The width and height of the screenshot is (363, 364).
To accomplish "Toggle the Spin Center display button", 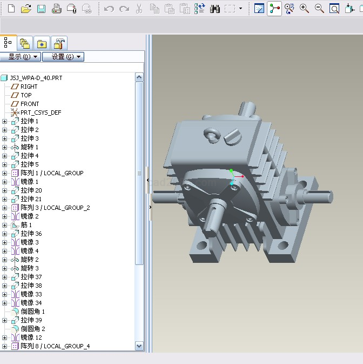I will click(274, 9).
